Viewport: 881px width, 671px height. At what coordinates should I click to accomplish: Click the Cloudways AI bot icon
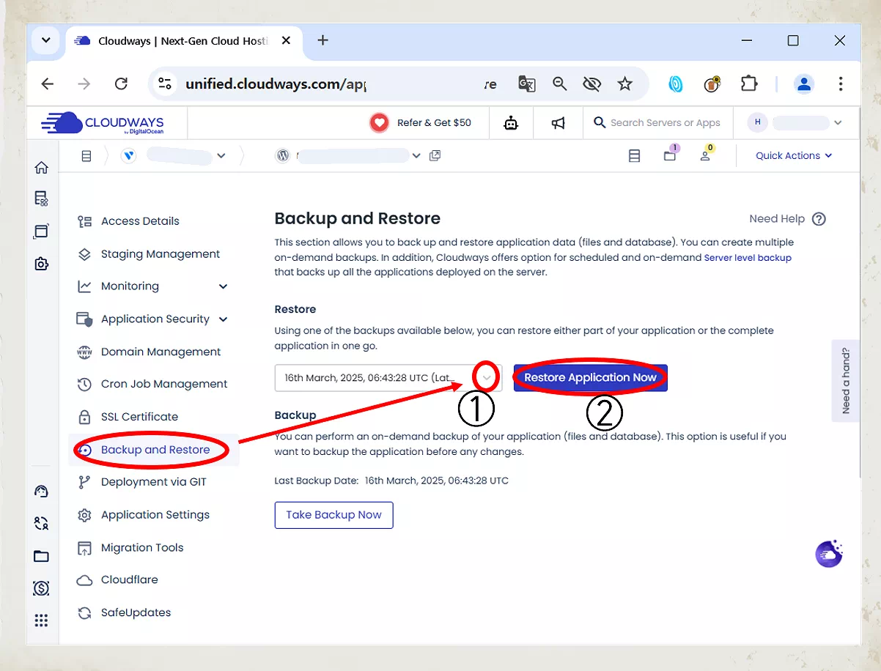[x=511, y=123]
